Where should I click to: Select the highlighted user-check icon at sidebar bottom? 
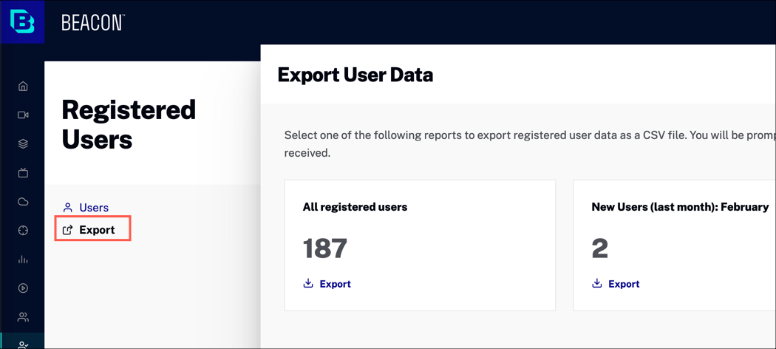[23, 343]
